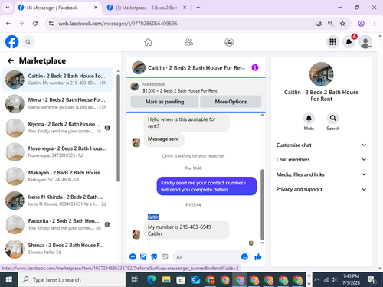Open the Irene N Khinda conversation
This screenshot has width=383, height=287.
tap(58, 201)
